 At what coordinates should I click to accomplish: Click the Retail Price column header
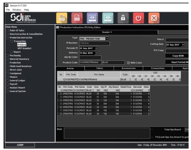(x=126, y=87)
